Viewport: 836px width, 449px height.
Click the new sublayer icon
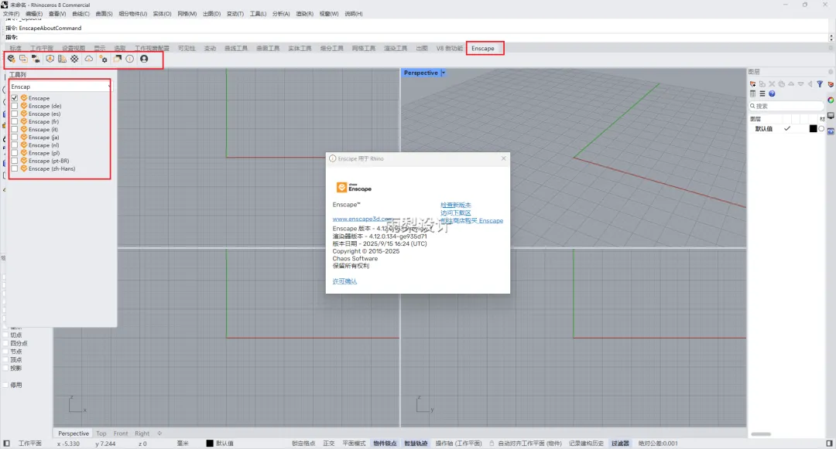(762, 84)
